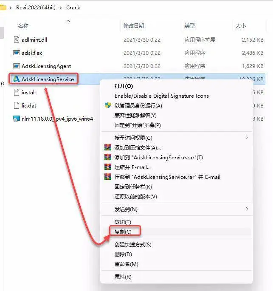Click the Revit2022(64bit) breadcrumb
The image size is (273, 291).
coord(36,8)
